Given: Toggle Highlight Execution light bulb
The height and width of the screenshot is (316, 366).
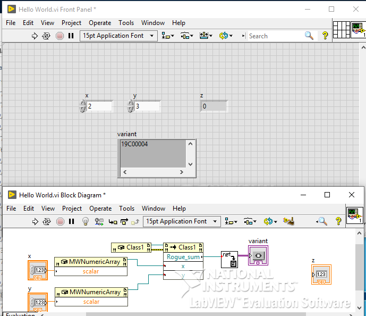Looking at the screenshot, I should [86, 221].
